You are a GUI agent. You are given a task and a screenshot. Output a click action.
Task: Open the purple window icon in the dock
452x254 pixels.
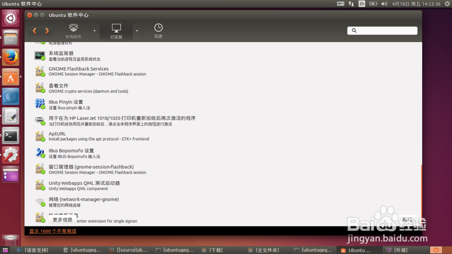click(x=11, y=175)
